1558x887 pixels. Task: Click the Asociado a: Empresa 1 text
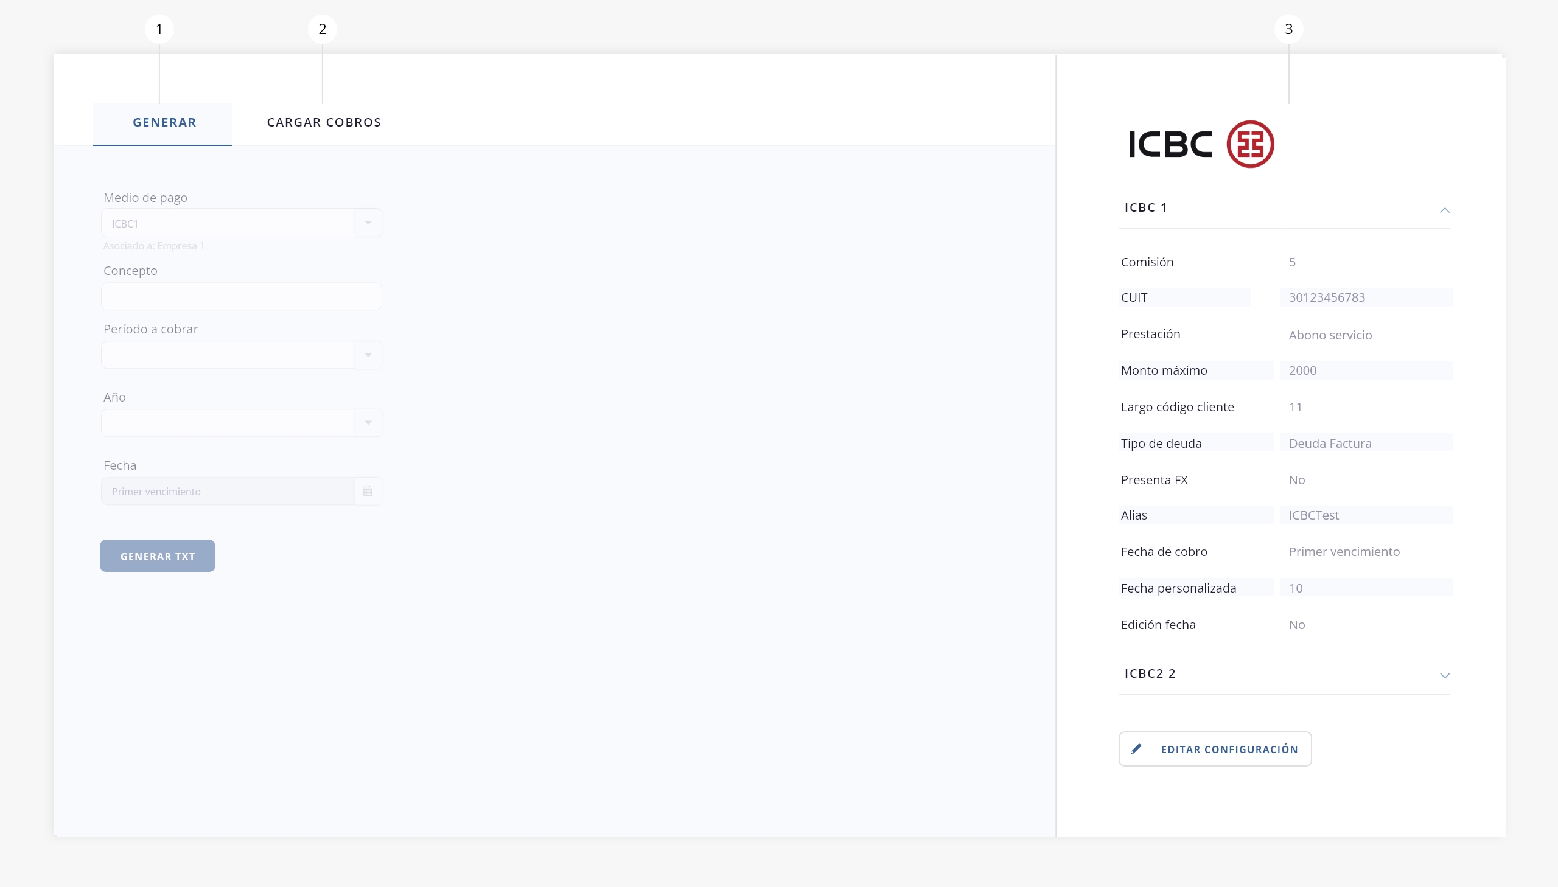click(153, 246)
